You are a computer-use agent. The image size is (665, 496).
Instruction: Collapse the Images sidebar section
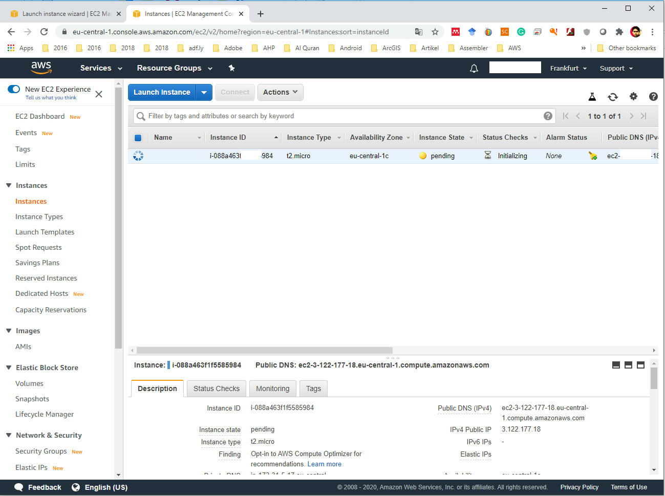(9, 331)
